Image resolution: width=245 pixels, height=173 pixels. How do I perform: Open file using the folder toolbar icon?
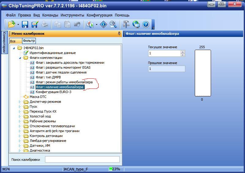coord(12,24)
